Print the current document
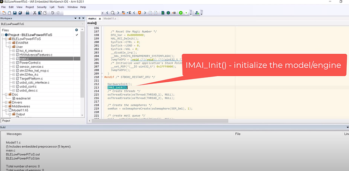Viewport: 349px width, 171px height. coord(28,13)
